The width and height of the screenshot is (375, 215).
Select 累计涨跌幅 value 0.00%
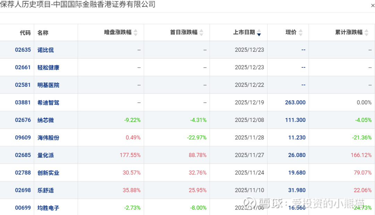(364, 102)
